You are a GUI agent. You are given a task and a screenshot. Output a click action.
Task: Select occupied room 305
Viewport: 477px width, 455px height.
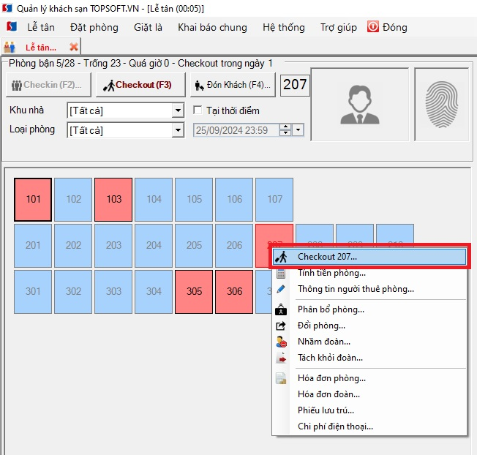point(194,292)
